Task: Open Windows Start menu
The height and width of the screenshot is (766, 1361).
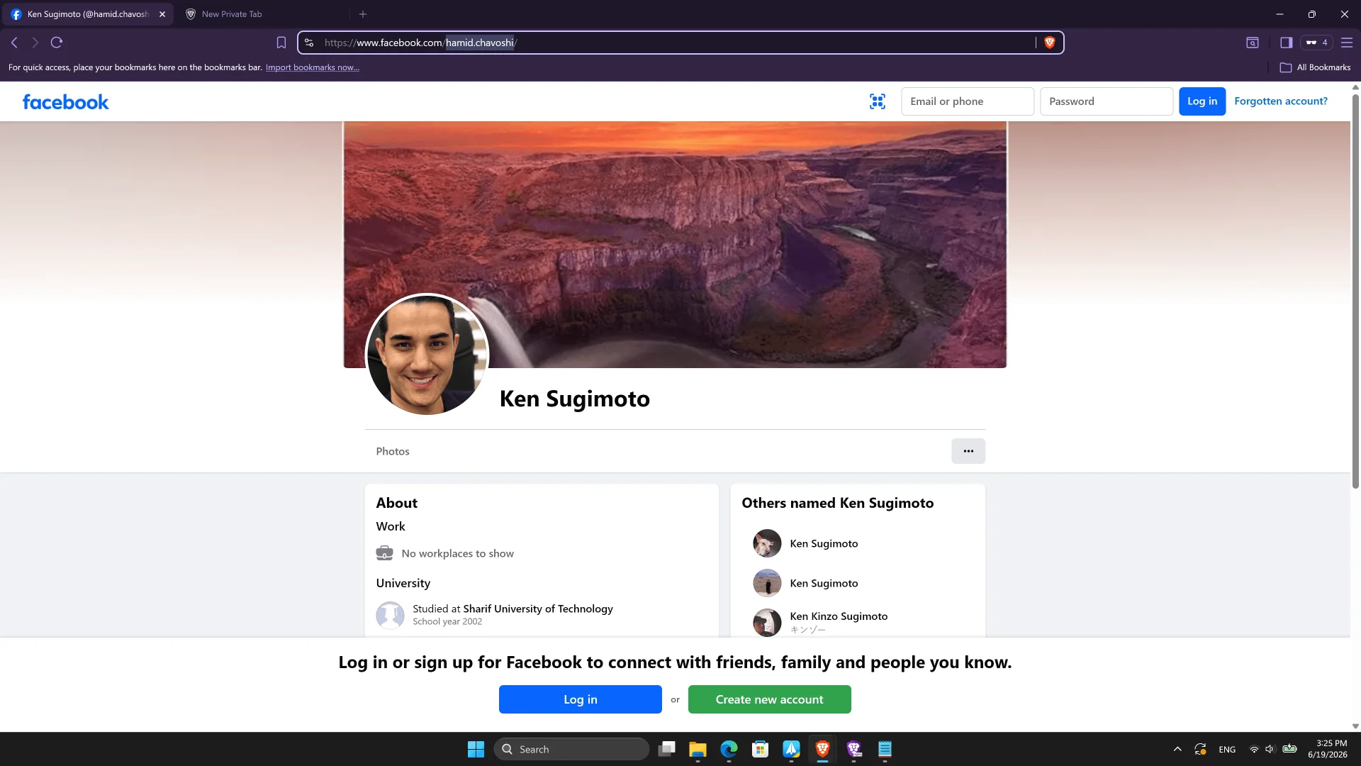Action: pyautogui.click(x=476, y=749)
